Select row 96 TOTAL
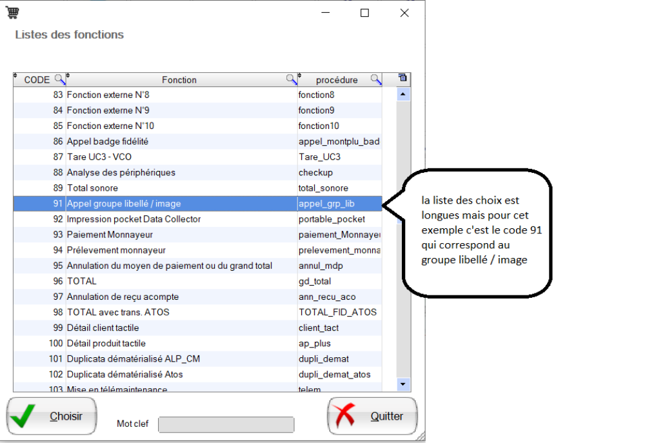Viewport: 645px width, 443px height. 181,281
